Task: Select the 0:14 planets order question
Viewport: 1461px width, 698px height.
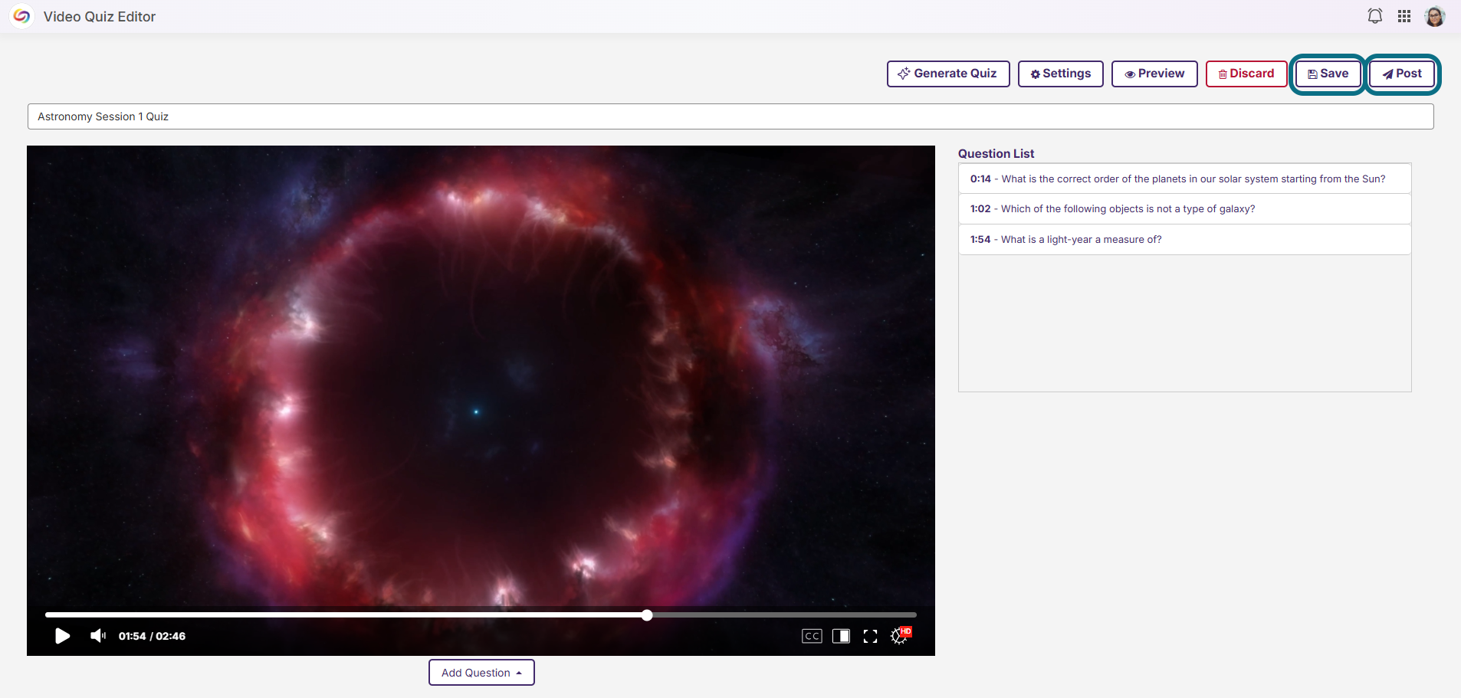Action: (1184, 179)
